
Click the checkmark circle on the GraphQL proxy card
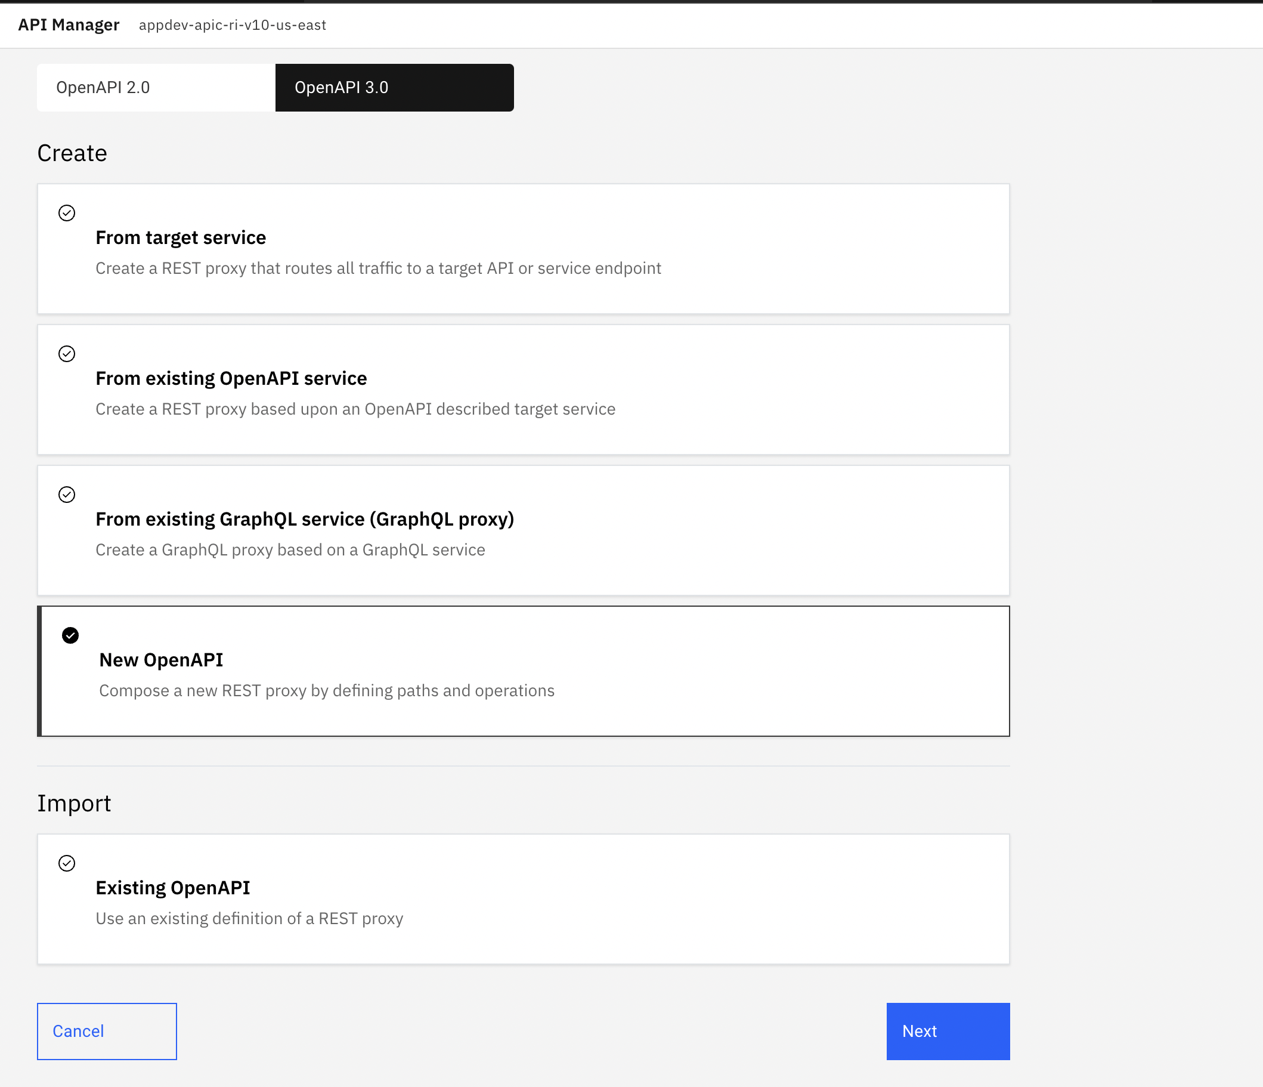(x=67, y=495)
